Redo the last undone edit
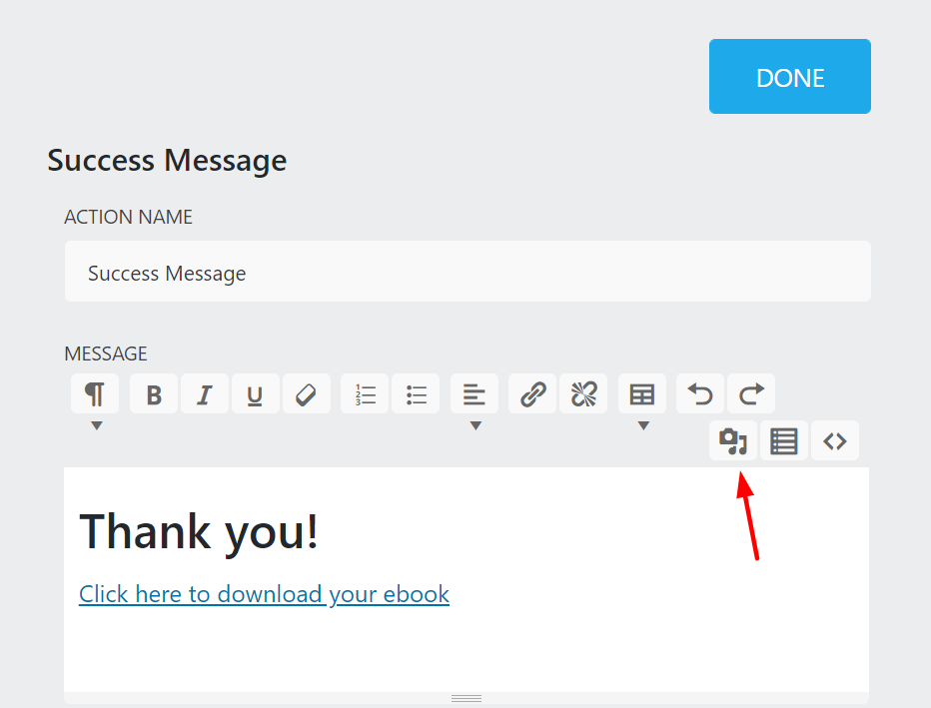 (751, 394)
